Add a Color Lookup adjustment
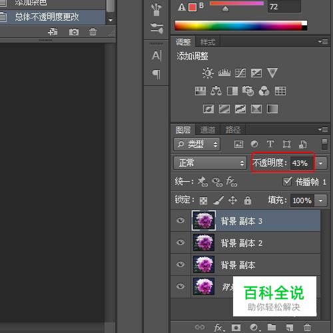This screenshot has width=333, height=333. (x=280, y=91)
